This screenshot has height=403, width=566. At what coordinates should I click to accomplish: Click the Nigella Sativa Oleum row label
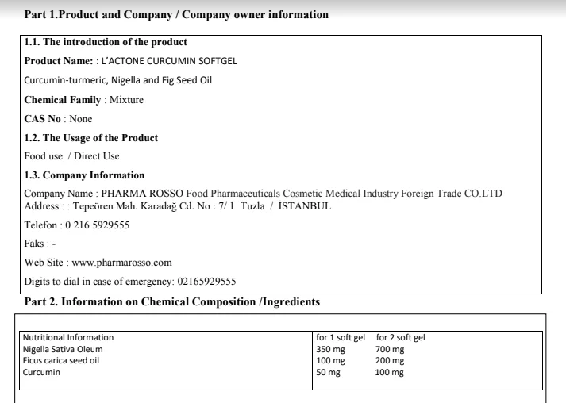point(64,349)
